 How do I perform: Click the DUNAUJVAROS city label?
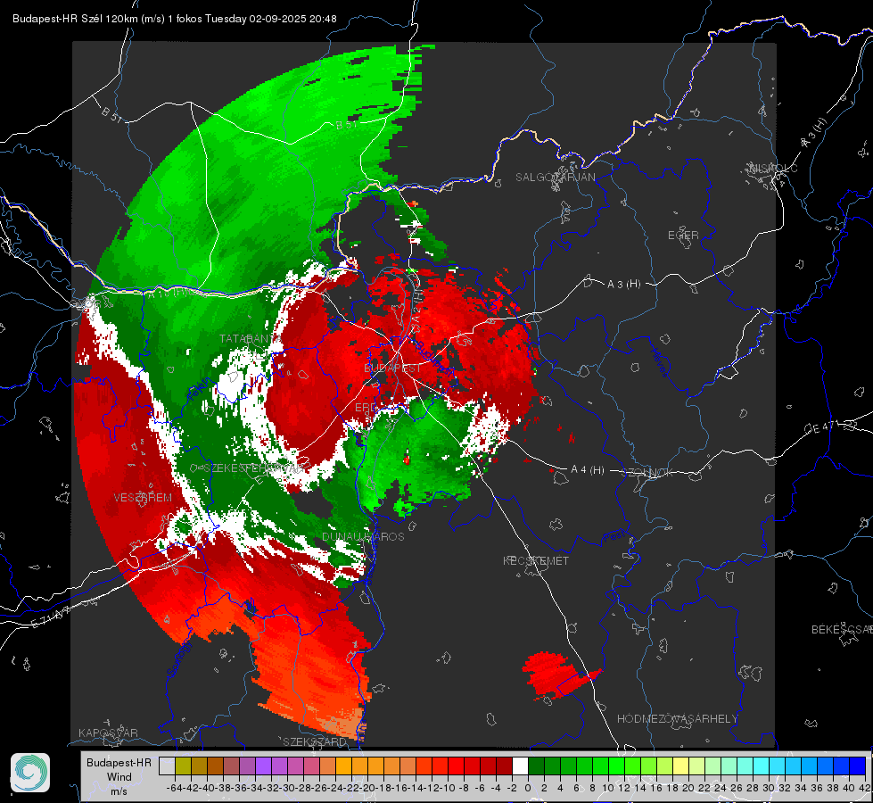363,536
